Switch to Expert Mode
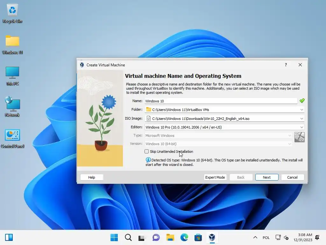 tap(215, 177)
